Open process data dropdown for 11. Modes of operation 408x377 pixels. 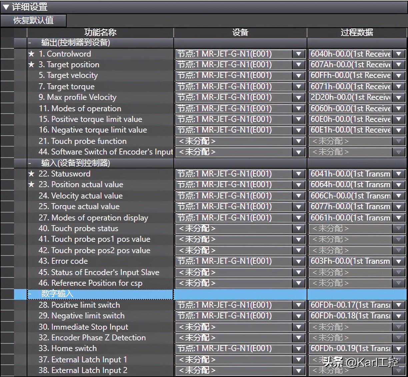(399, 109)
